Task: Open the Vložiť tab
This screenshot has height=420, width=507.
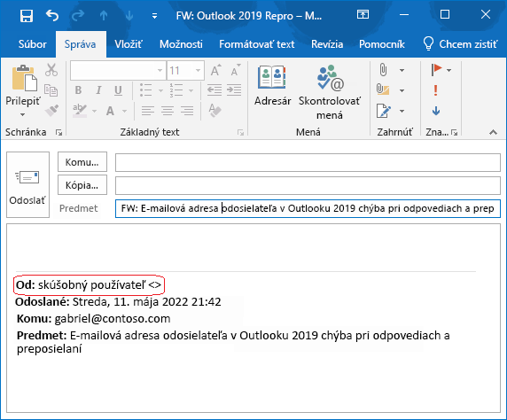Action: (x=129, y=44)
